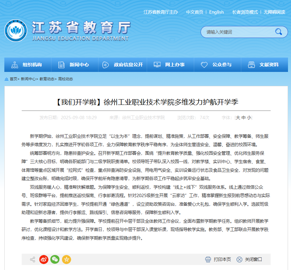Open the 新闻中心 menu
The image size is (291, 270).
75,65
